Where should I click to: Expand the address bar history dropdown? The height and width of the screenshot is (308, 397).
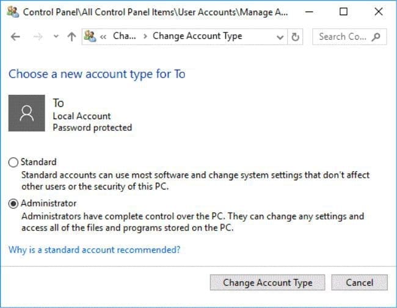(x=280, y=37)
